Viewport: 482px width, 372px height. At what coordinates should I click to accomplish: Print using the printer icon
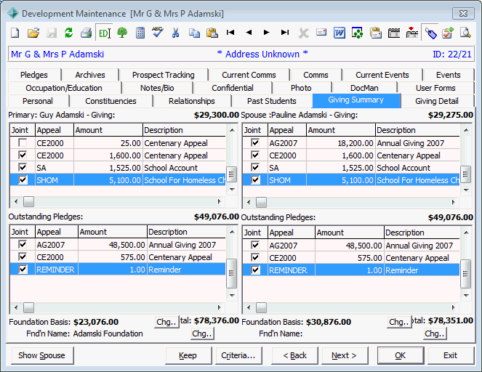point(86,33)
